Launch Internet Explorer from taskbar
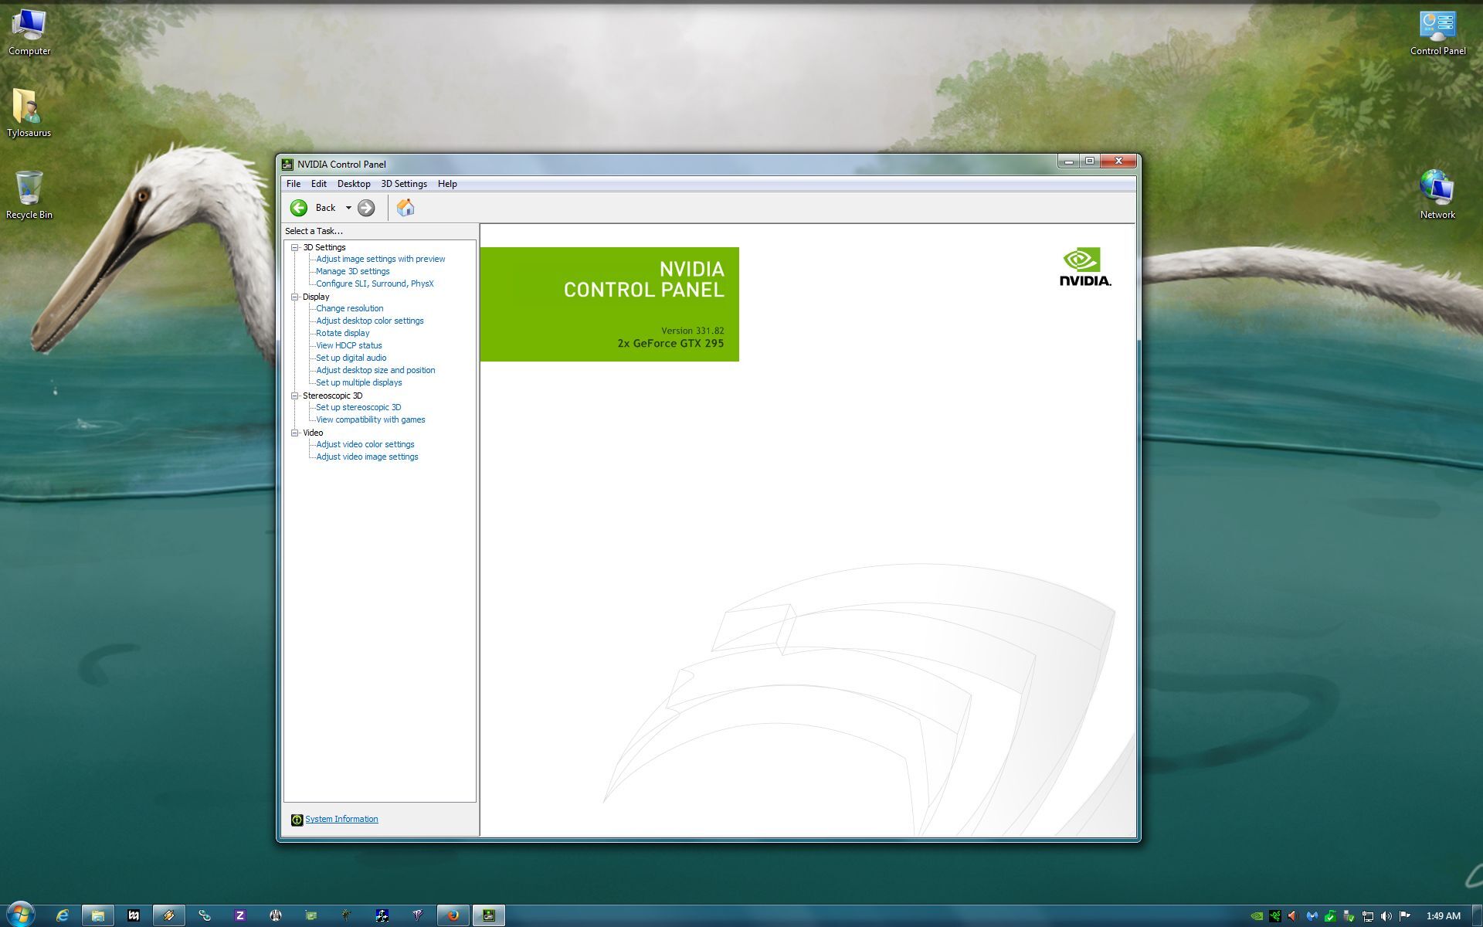The image size is (1483, 927). click(63, 915)
